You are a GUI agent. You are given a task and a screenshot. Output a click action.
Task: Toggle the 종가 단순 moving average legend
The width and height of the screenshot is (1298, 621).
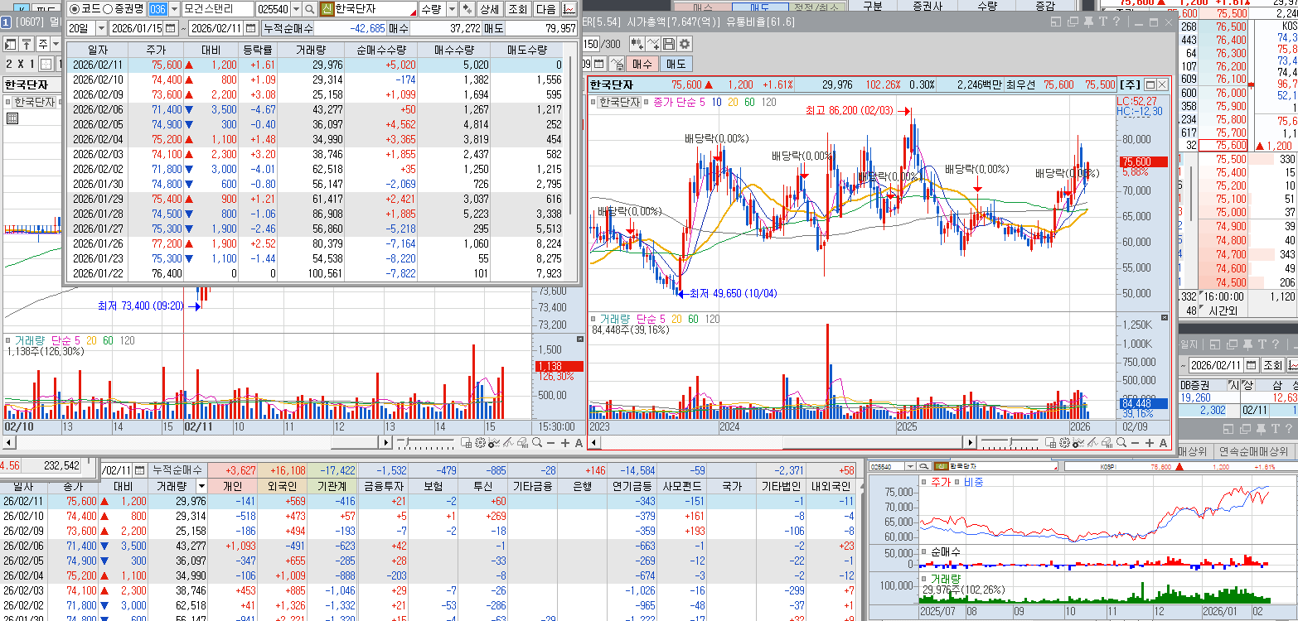coord(679,102)
